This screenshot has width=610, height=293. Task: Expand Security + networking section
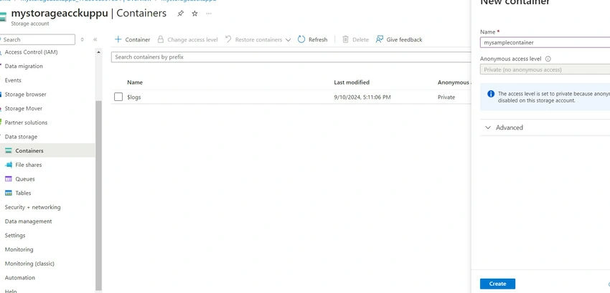(x=33, y=207)
